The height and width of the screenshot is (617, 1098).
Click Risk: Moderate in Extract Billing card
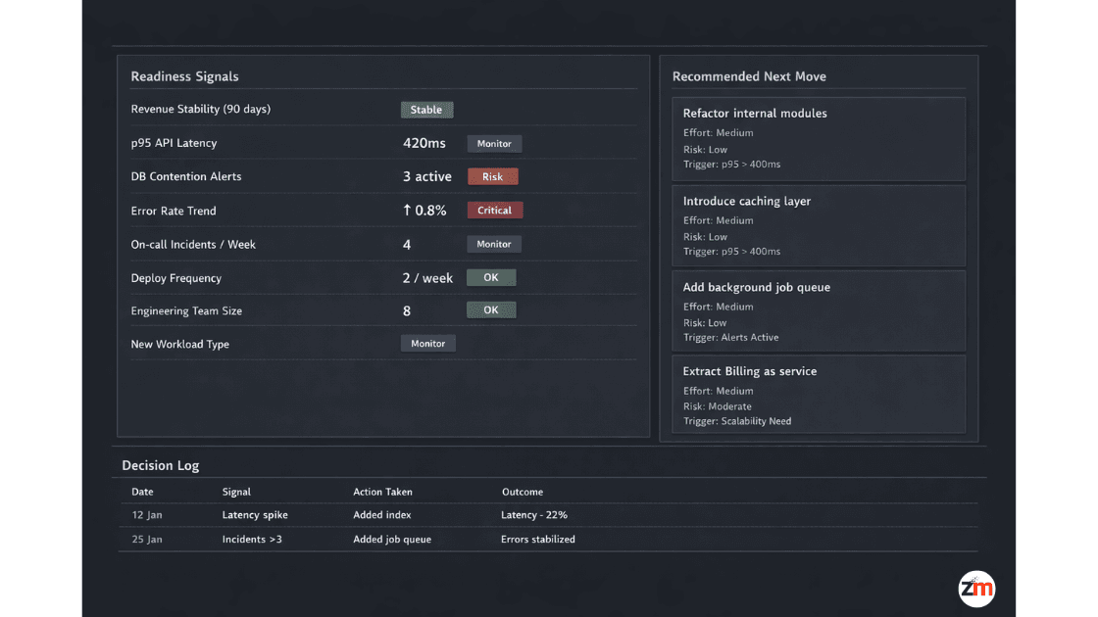717,406
